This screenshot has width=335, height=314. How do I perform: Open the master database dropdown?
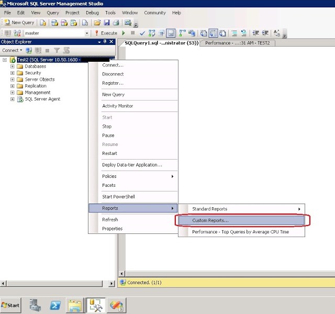[x=87, y=33]
